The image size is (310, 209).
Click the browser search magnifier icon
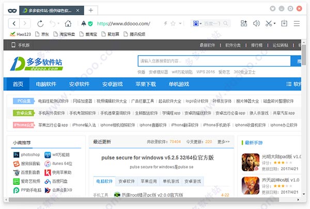(x=226, y=24)
